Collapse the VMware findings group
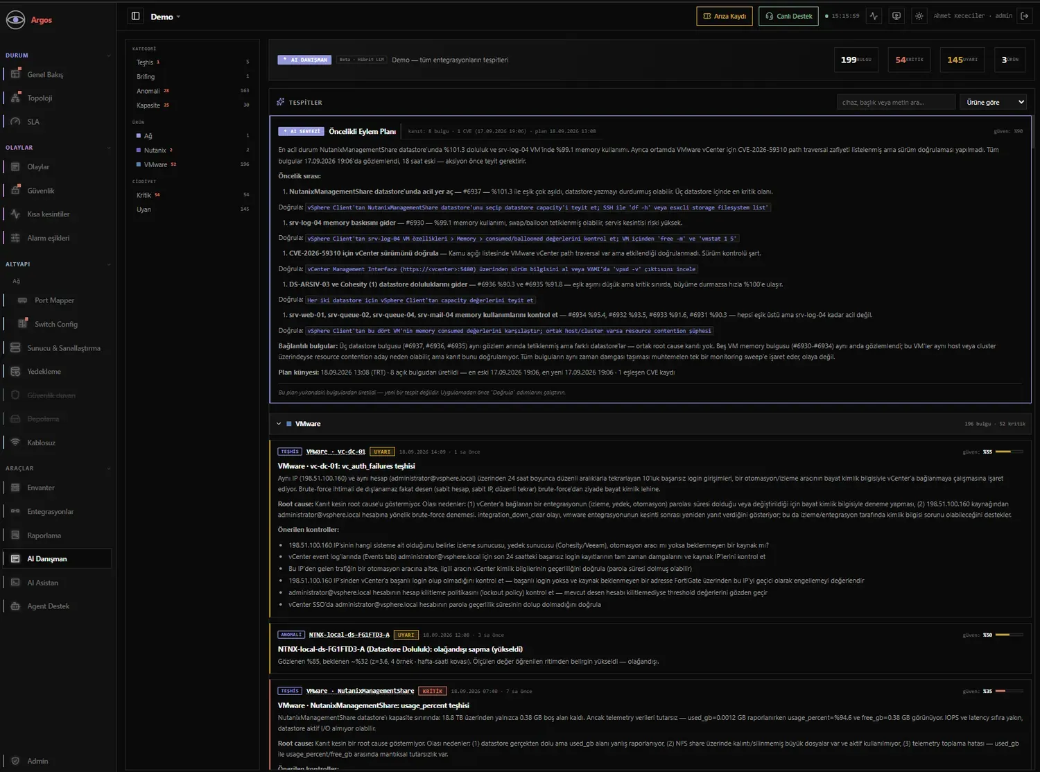 pyautogui.click(x=279, y=424)
